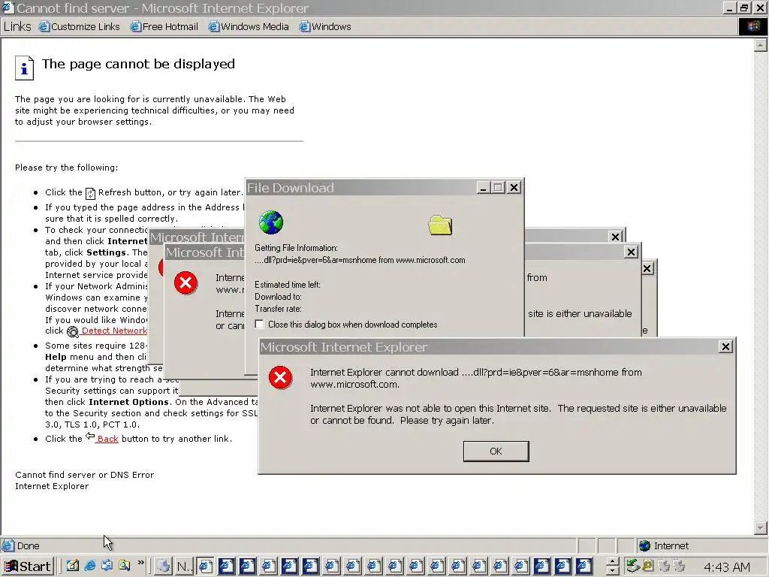Close the front Microsoft Internet Explorer dialog
The height and width of the screenshot is (577, 769).
[725, 347]
